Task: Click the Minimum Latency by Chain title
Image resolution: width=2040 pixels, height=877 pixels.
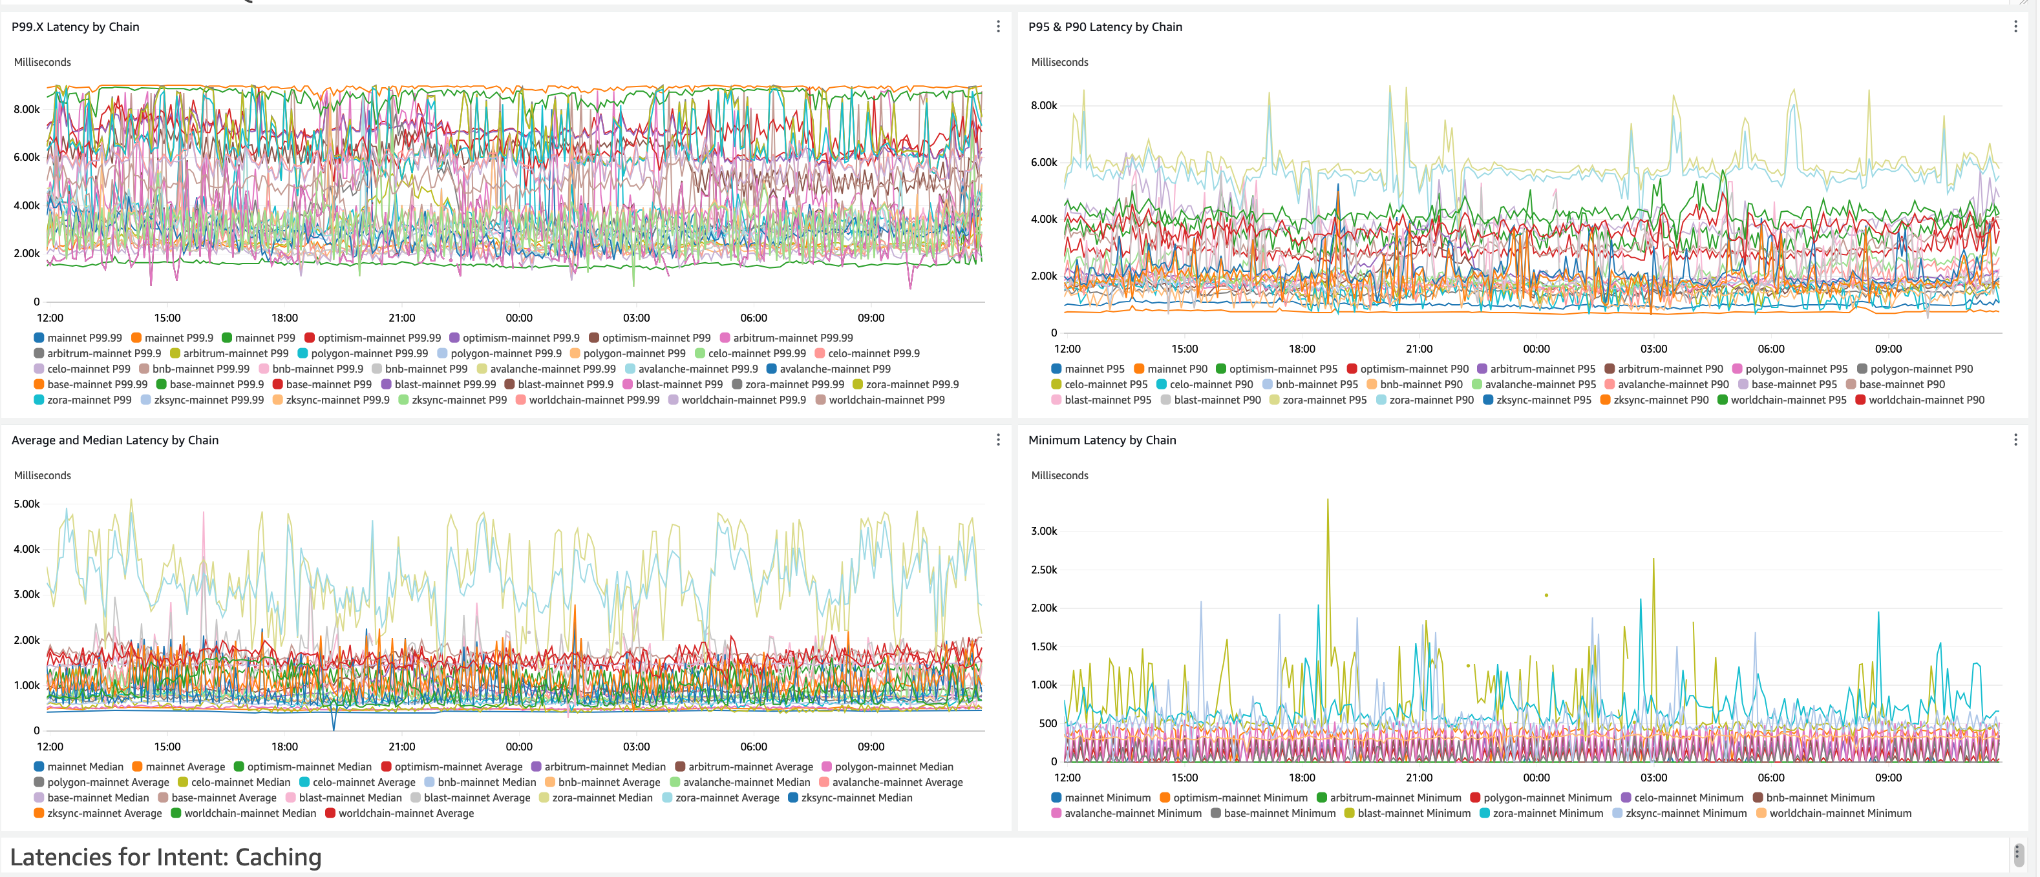Action: pyautogui.click(x=1101, y=440)
